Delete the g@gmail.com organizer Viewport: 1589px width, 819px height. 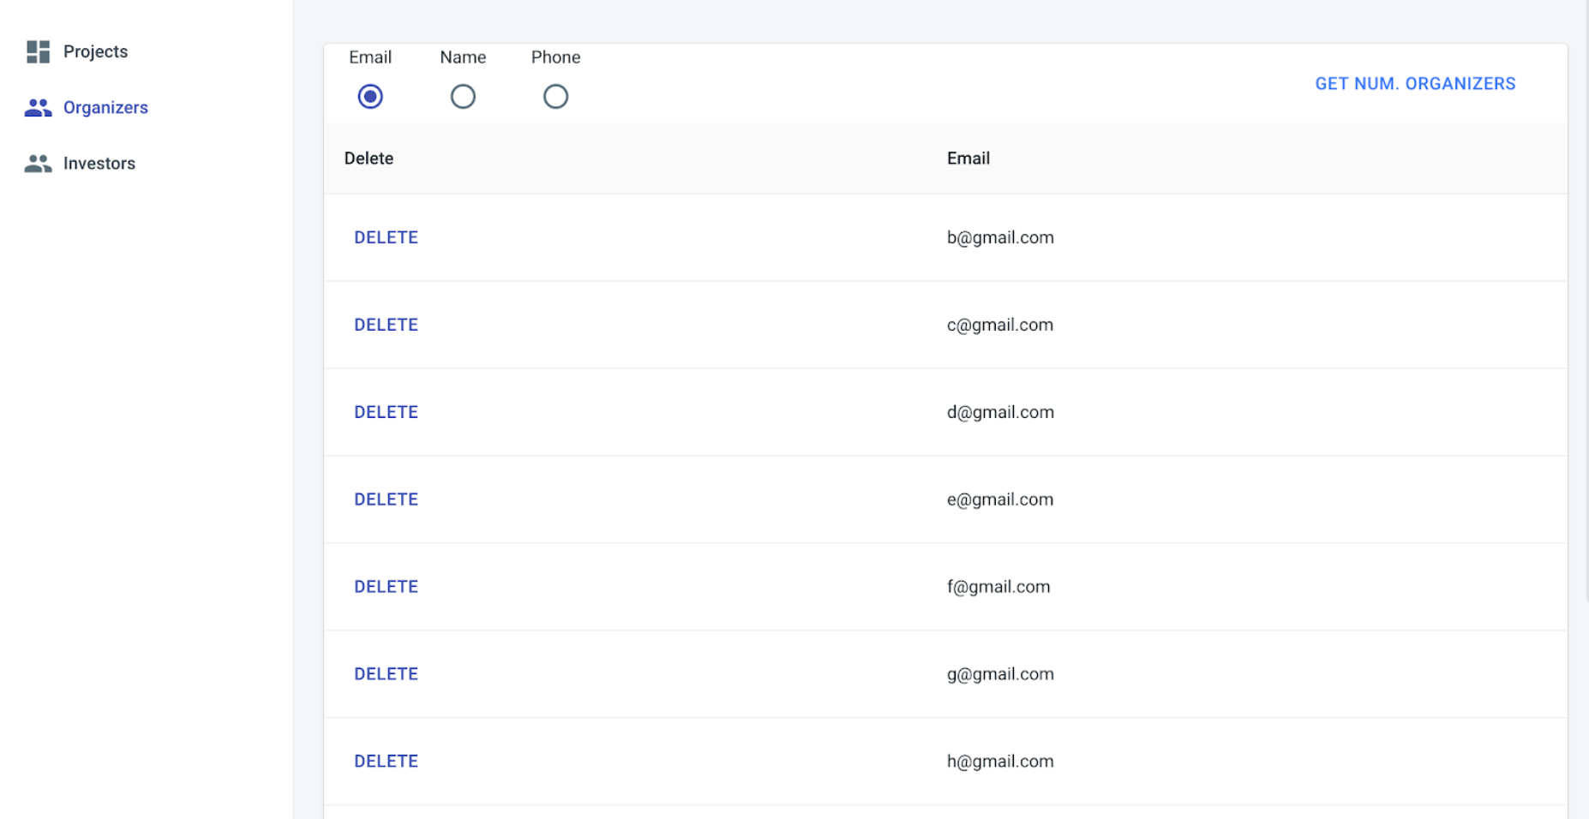click(x=386, y=674)
